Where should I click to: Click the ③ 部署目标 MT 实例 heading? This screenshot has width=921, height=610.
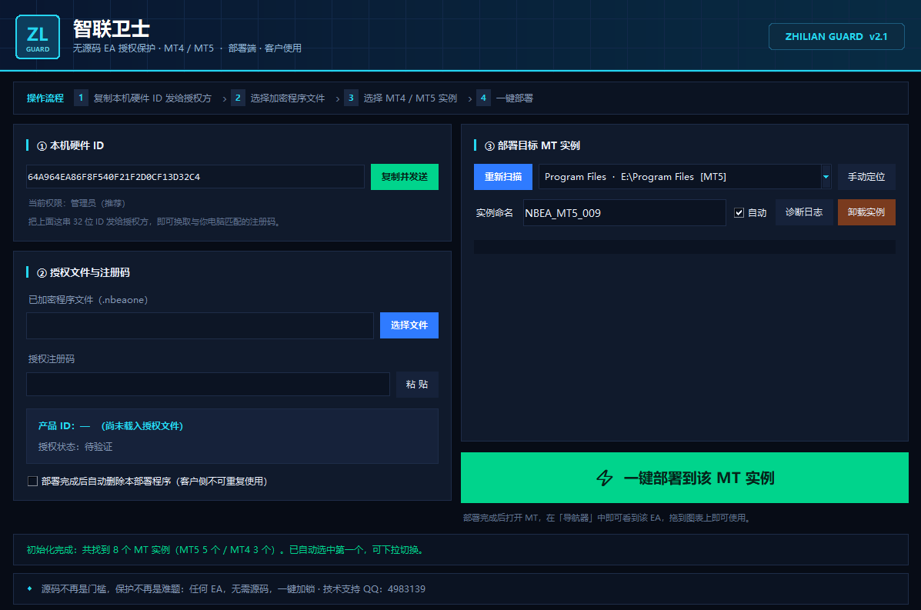532,145
